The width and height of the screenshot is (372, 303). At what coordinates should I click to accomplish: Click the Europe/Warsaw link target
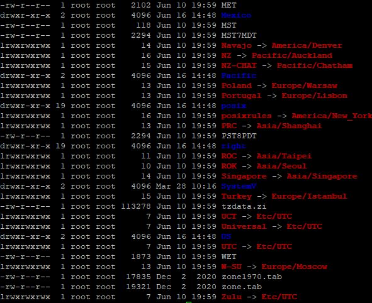(305, 85)
